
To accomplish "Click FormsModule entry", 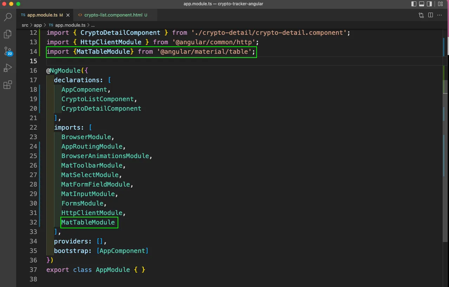I will (x=82, y=203).
